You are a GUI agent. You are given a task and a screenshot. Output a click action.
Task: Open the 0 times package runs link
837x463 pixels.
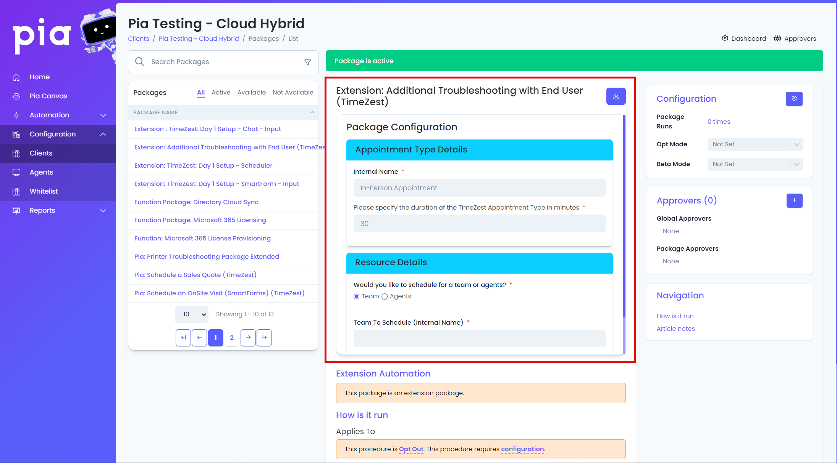pyautogui.click(x=719, y=122)
